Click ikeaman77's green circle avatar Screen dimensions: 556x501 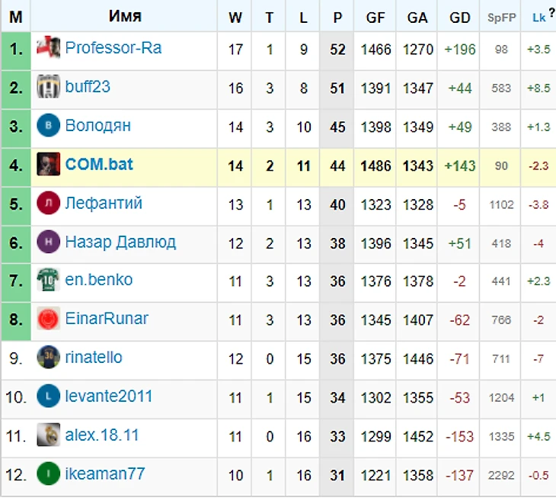(x=48, y=474)
